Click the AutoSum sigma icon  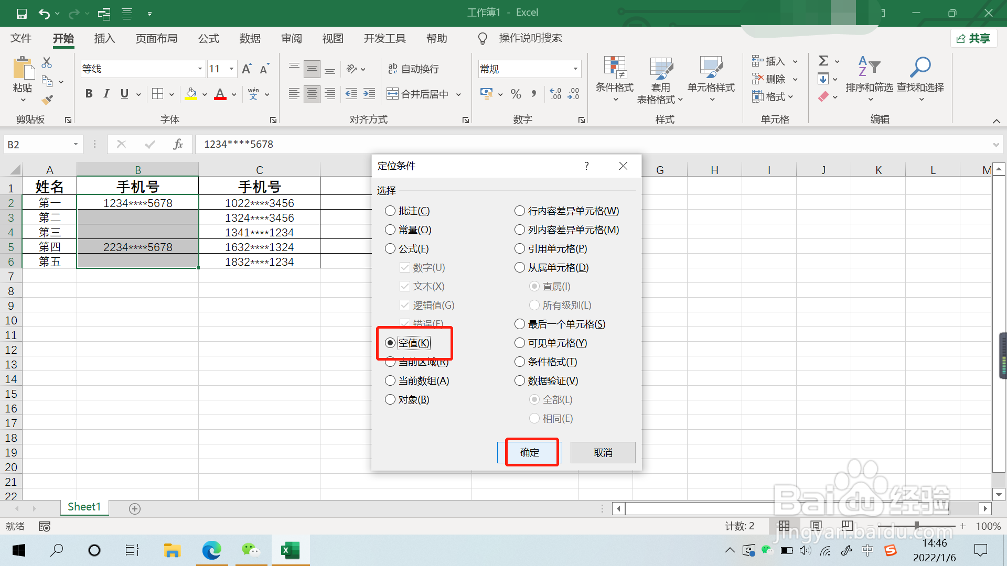(823, 61)
